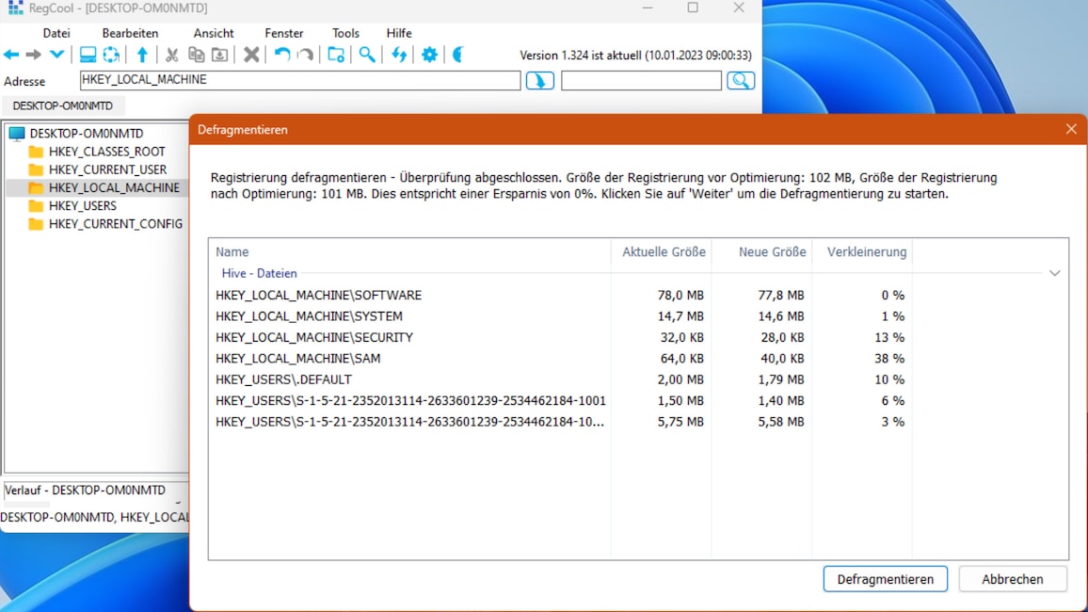The height and width of the screenshot is (612, 1088).
Task: Click the Paste icon in toolbar
Action: 219,54
